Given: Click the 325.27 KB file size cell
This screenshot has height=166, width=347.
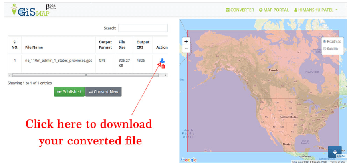Looking at the screenshot, I should click(124, 63).
